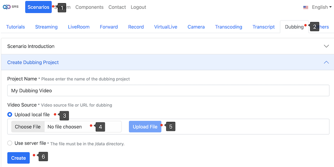Expand the Scenario Introduction section
This screenshot has height=167, width=334.
pos(167,46)
